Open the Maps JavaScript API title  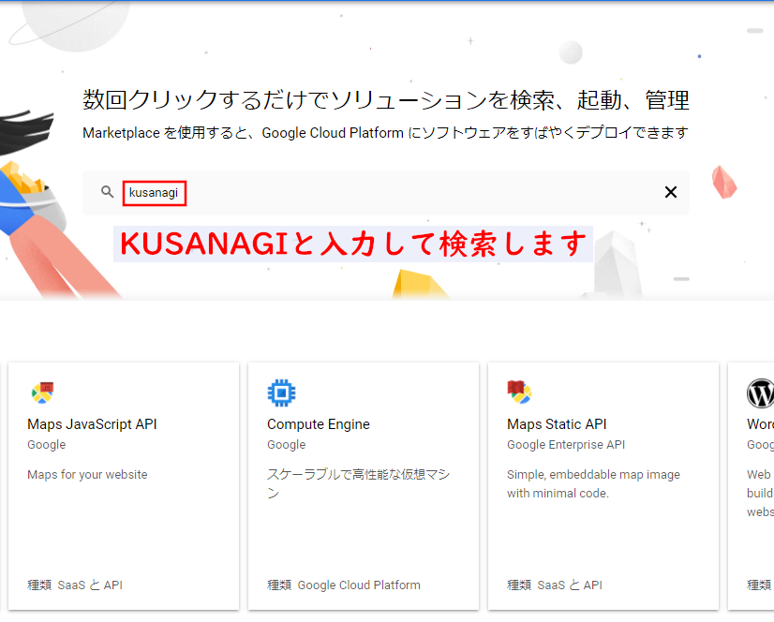coord(92,424)
